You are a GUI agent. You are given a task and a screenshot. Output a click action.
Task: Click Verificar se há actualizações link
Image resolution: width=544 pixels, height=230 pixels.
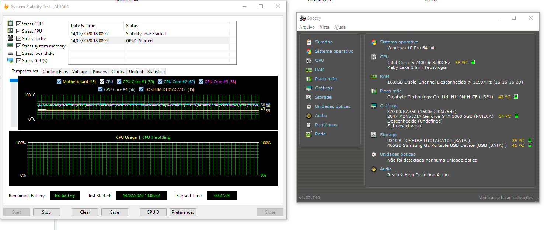click(506, 198)
